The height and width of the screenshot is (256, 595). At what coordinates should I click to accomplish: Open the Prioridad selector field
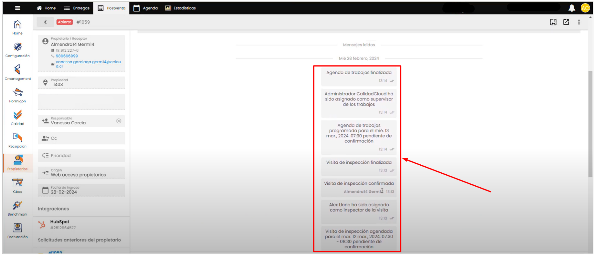tap(81, 156)
